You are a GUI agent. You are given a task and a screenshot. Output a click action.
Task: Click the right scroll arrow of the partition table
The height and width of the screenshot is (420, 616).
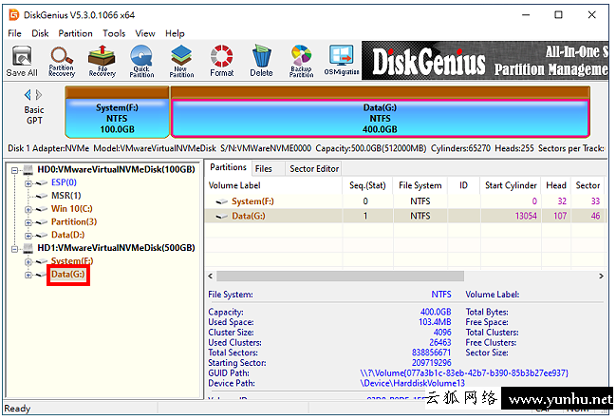tap(601, 277)
